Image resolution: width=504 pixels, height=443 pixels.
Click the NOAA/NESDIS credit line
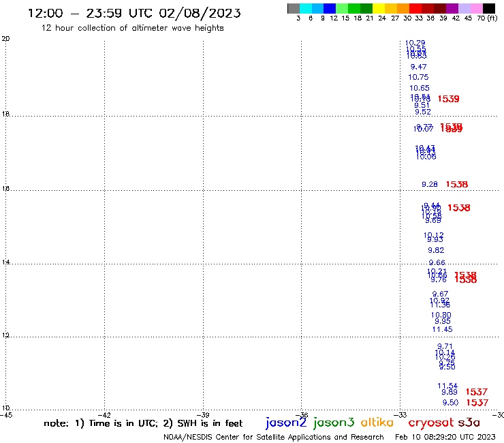pyautogui.click(x=274, y=437)
